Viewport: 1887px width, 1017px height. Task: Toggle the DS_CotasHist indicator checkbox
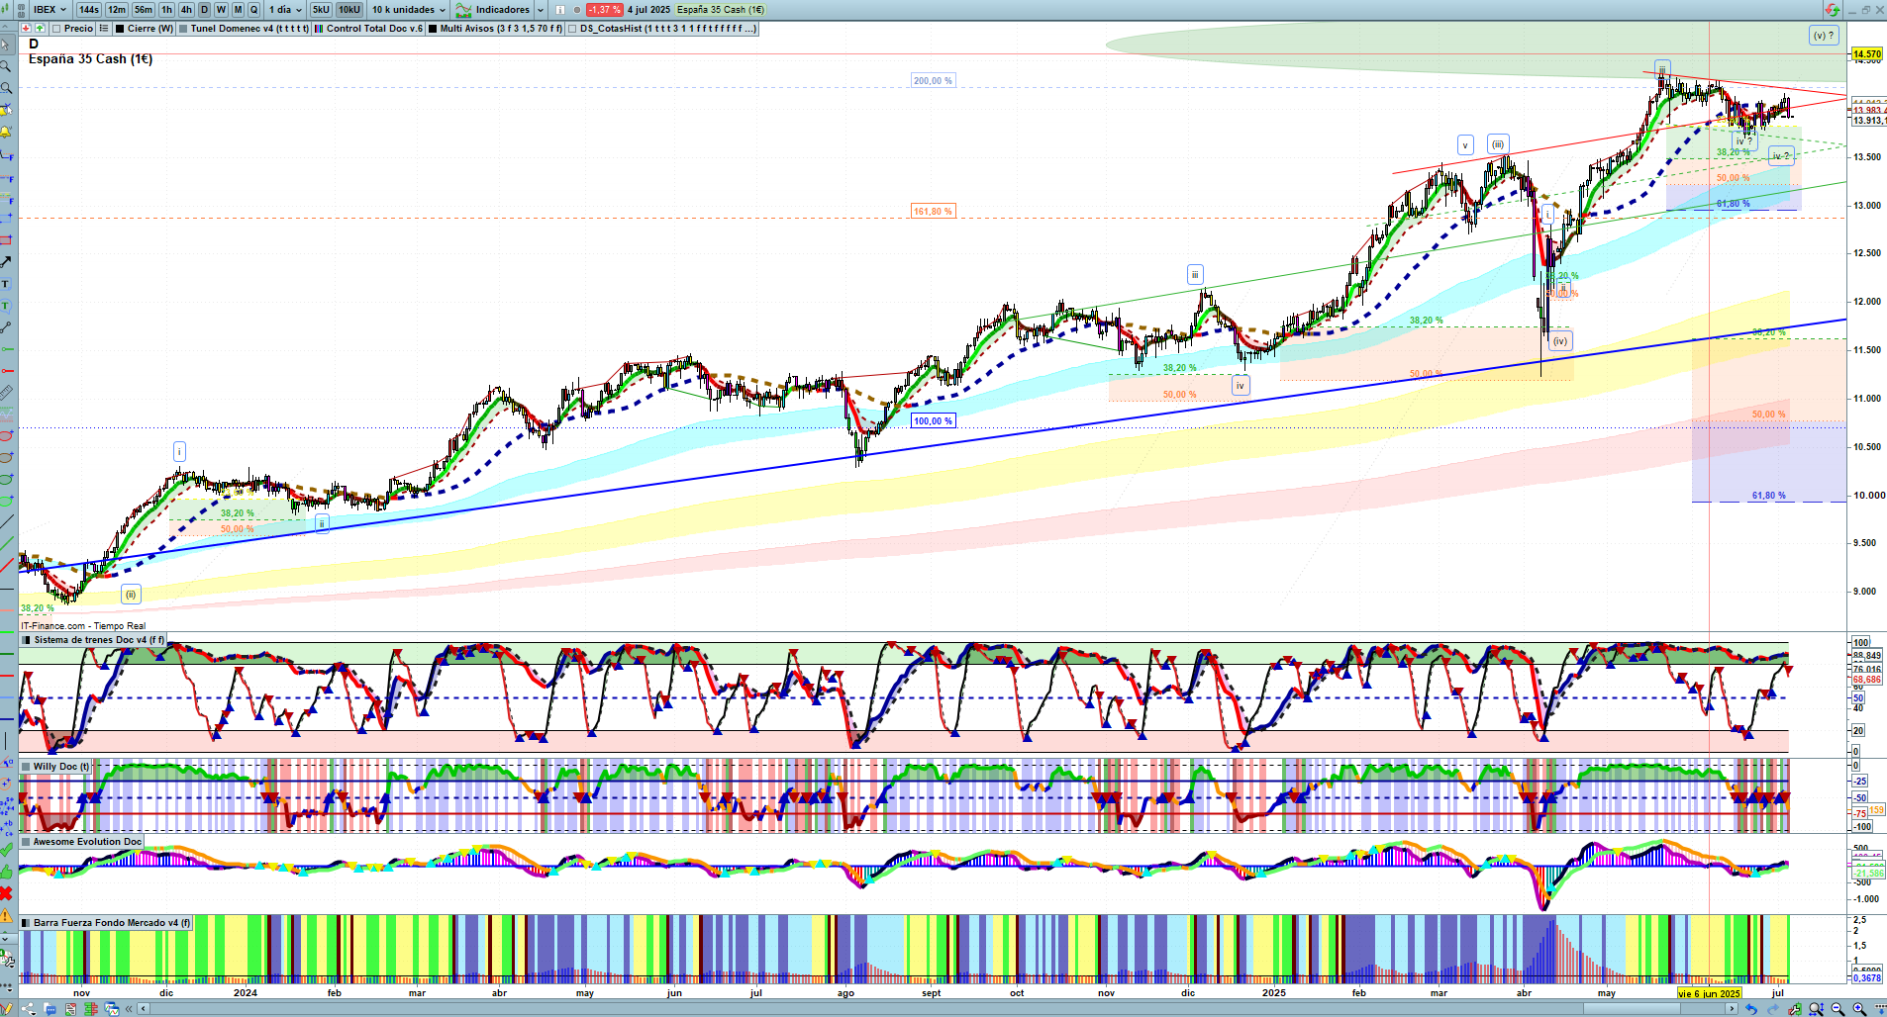tap(573, 29)
